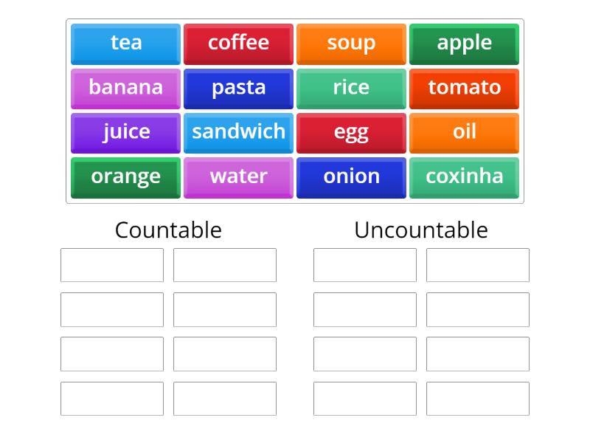The image size is (590, 443).
Task: Select the juice word tile
Action: pyautogui.click(x=125, y=132)
